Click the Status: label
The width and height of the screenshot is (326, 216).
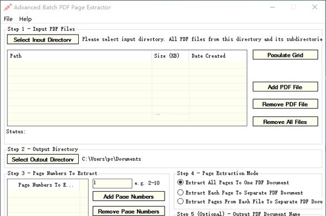(x=16, y=132)
